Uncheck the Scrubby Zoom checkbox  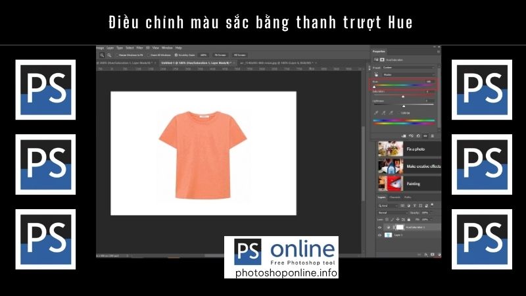coord(176,55)
